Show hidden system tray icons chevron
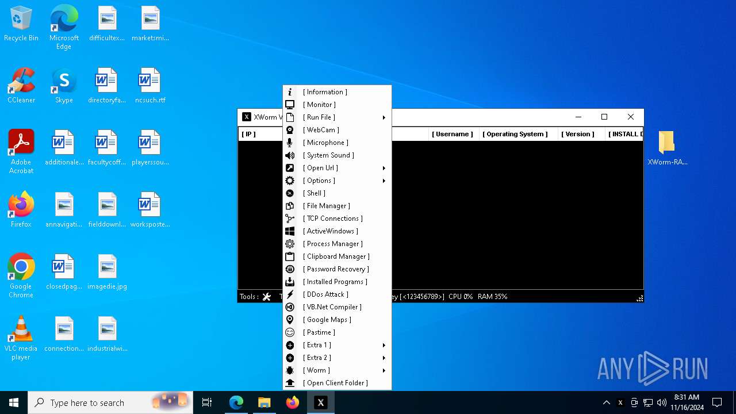Screen dimensions: 736x414 tap(606, 402)
